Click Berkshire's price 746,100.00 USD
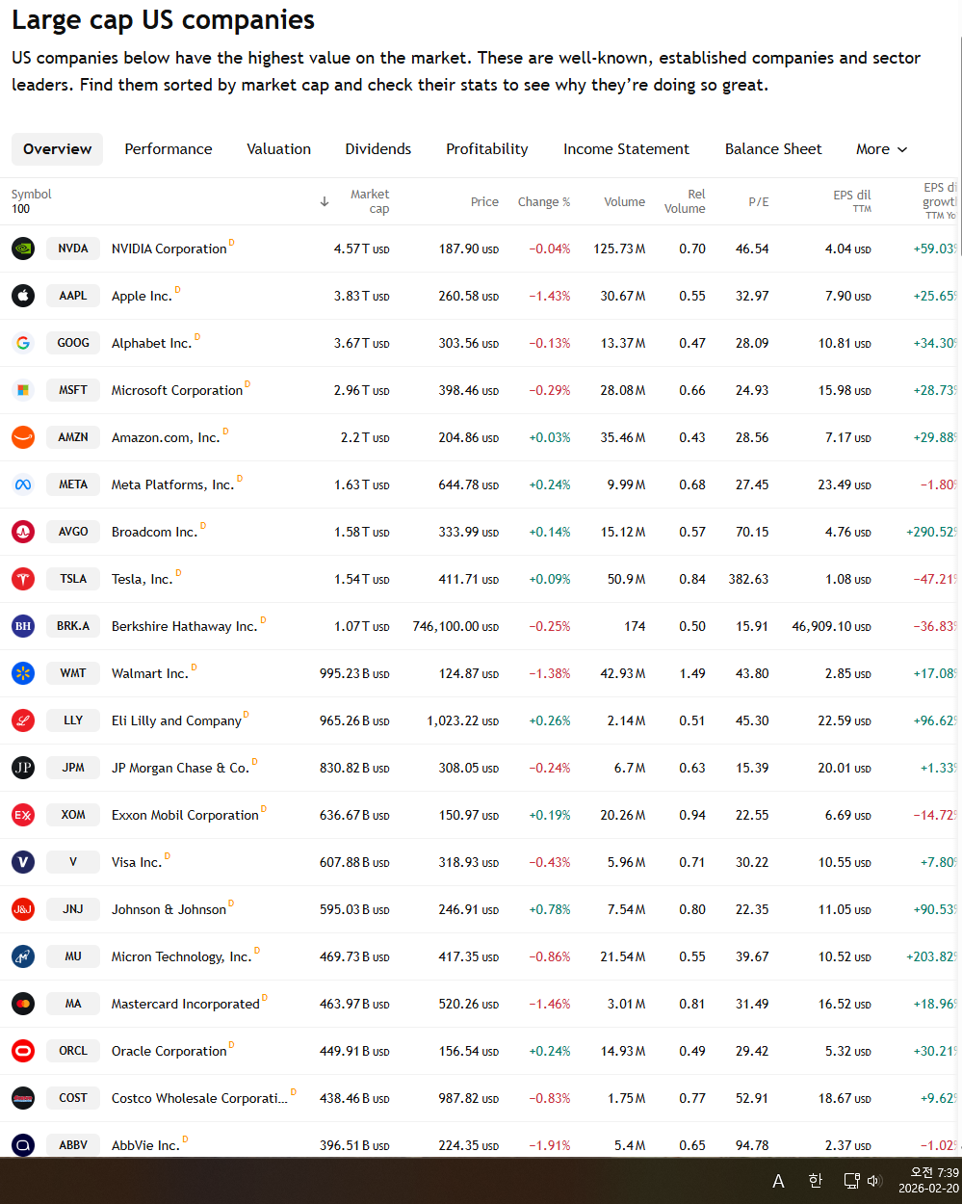This screenshot has width=962, height=1204. (x=455, y=626)
